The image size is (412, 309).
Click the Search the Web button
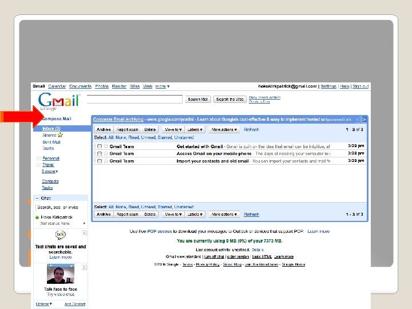(230, 100)
